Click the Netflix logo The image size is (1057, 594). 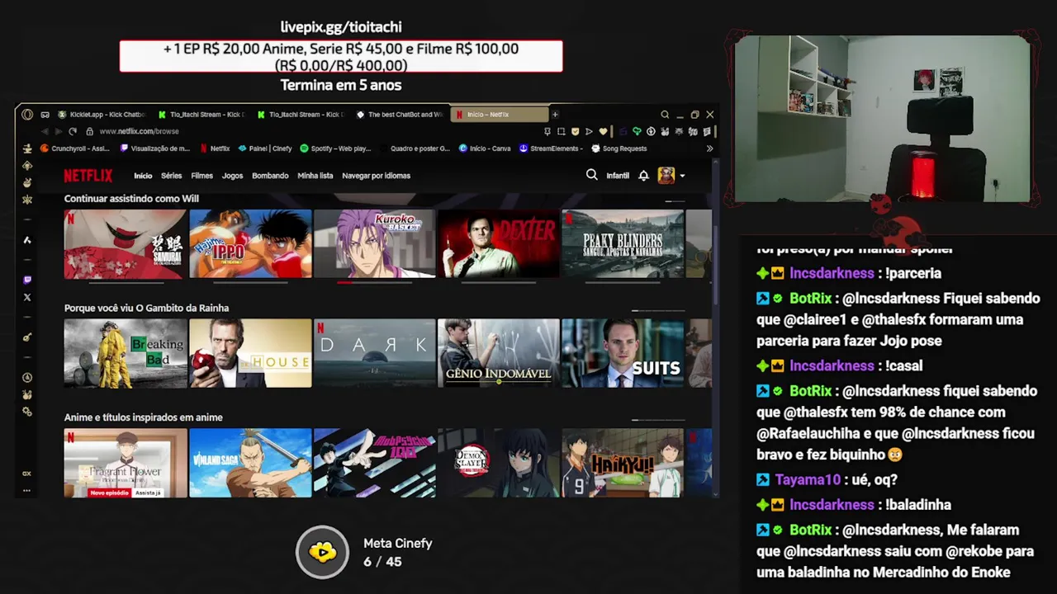pos(88,175)
